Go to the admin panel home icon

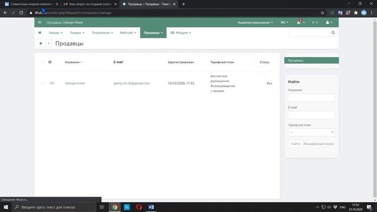(39, 33)
